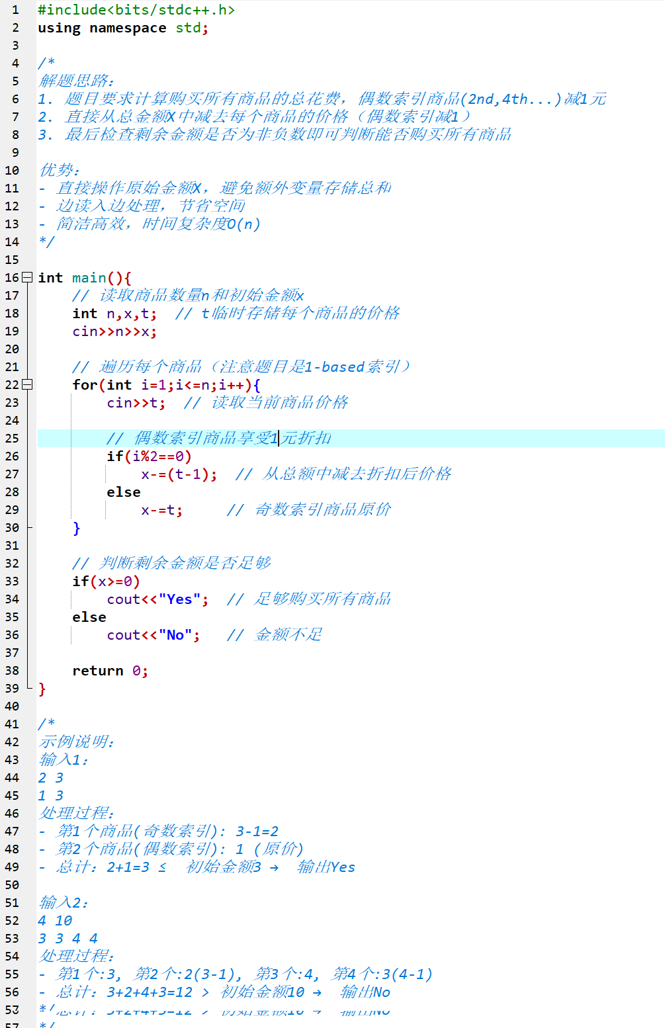Click the 'return 0;' statement
Image resolution: width=665 pixels, height=1028 pixels.
[111, 671]
